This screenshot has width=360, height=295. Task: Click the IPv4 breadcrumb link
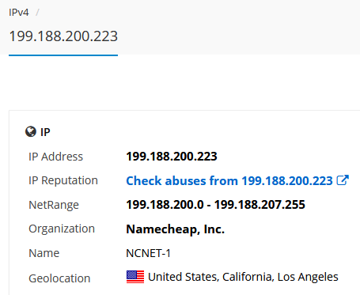18,13
